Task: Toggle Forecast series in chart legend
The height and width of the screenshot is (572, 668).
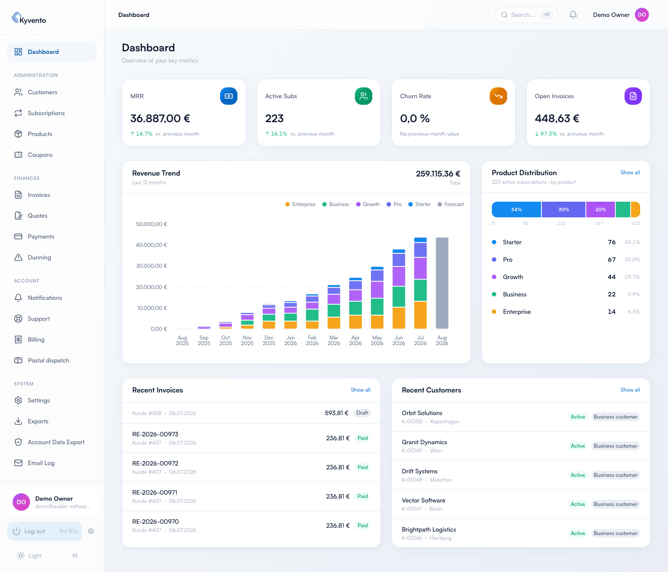Action: (x=451, y=204)
